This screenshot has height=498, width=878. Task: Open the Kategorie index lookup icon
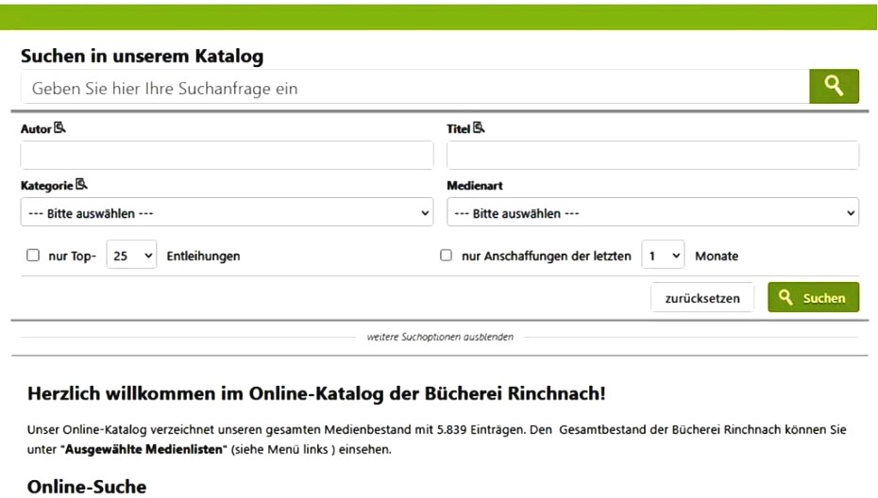pos(81,185)
